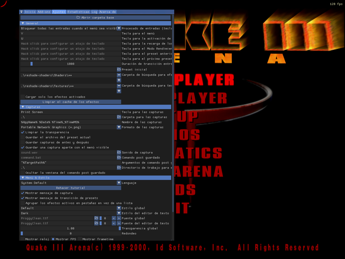
Task: Increase editor de texto font size
Action: tap(119, 223)
